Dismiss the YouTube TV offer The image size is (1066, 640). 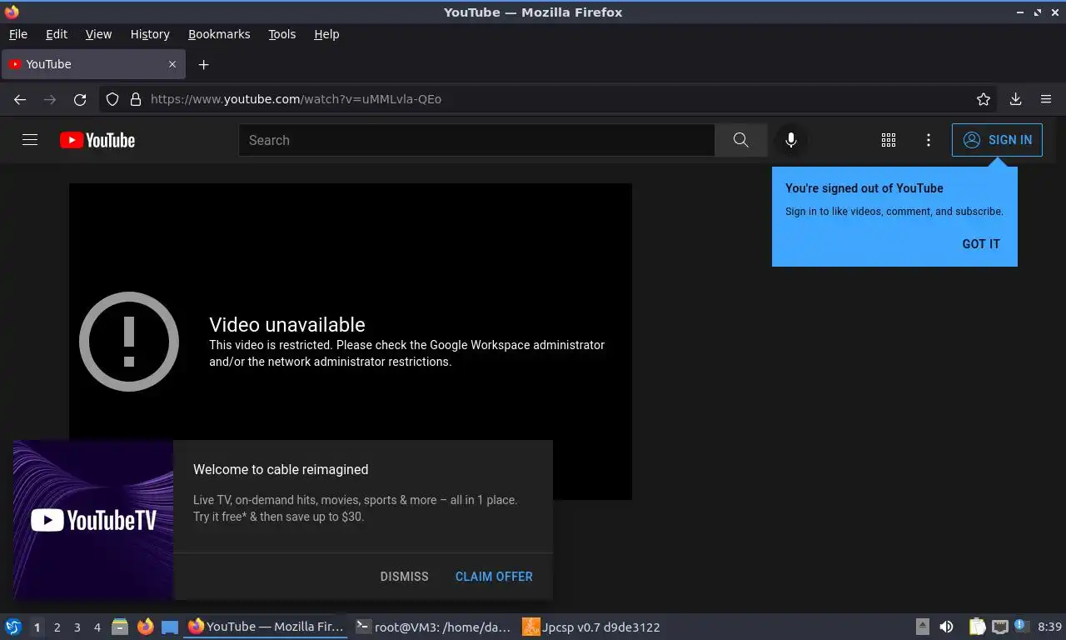coord(404,577)
